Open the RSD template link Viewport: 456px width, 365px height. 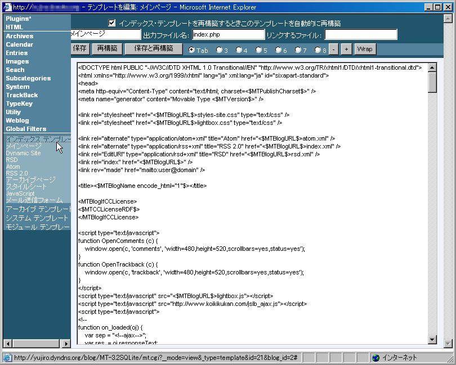12,160
